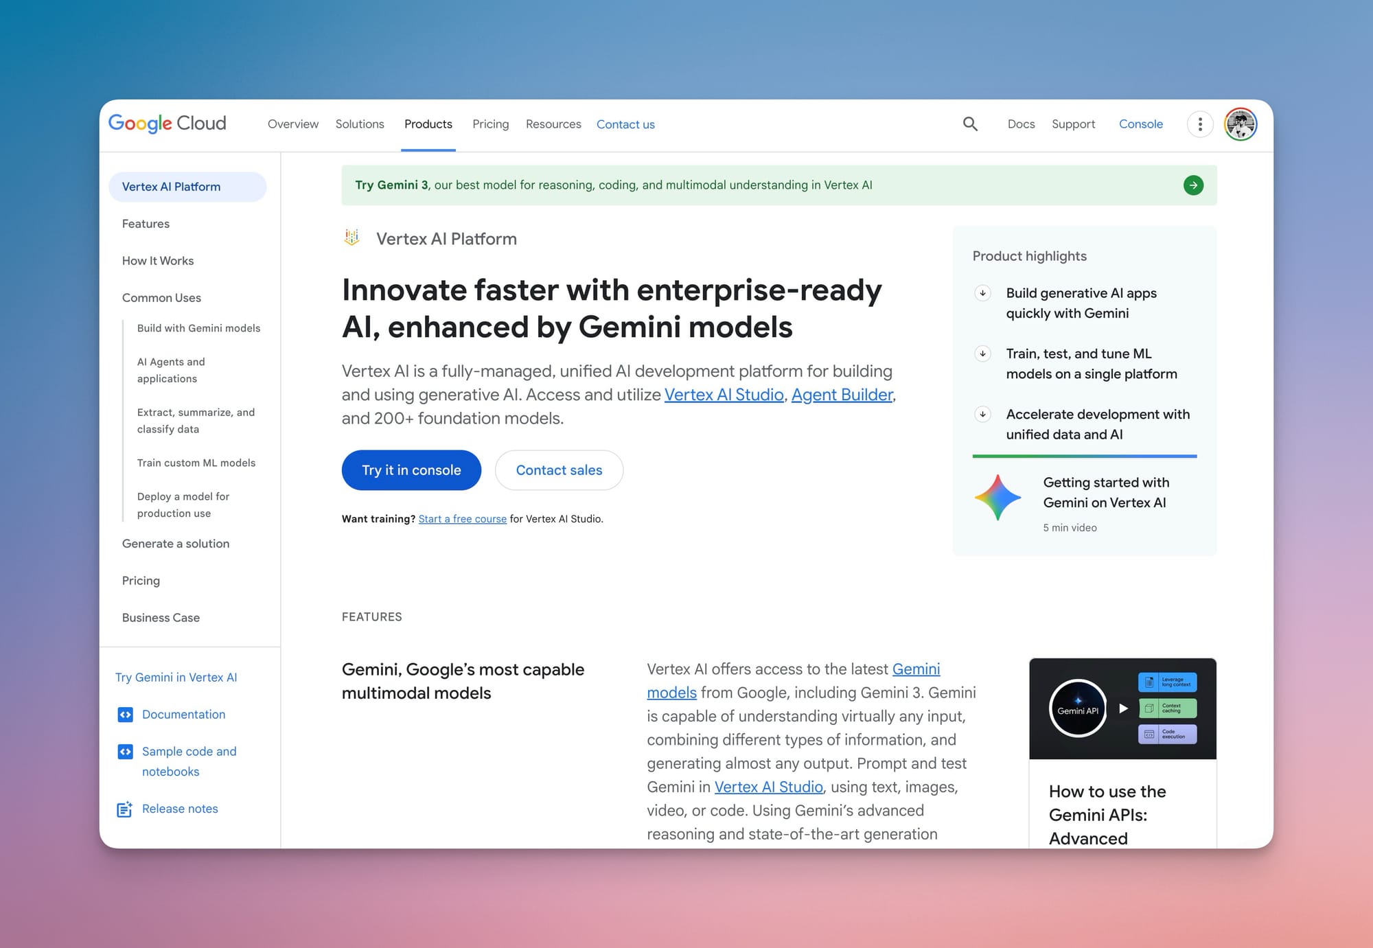Open search on the top navigation bar
The image size is (1373, 948).
coord(970,124)
